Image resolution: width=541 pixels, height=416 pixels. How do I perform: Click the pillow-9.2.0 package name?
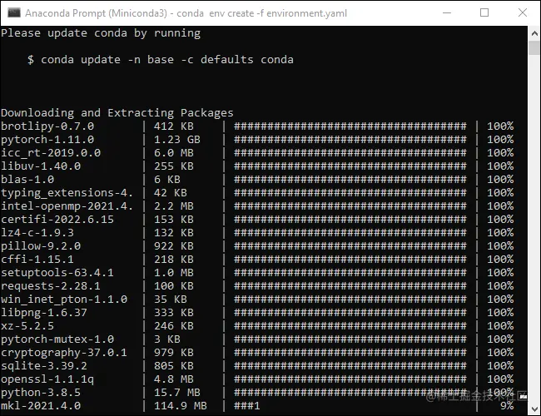point(41,246)
